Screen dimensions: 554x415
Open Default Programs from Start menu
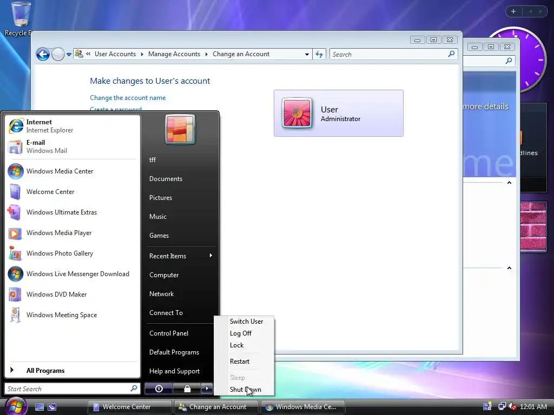[181, 352]
